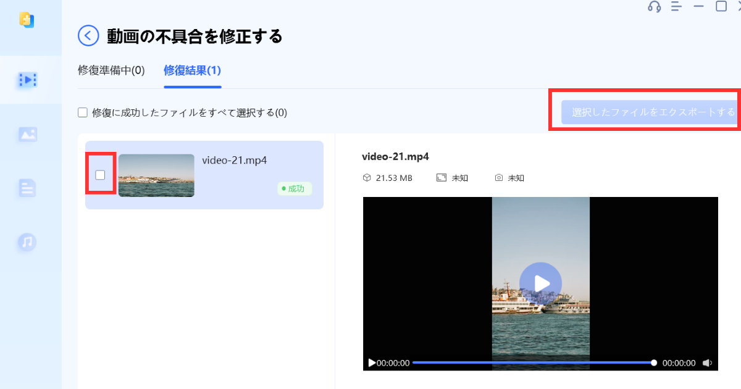741x389 pixels.
Task: Open the video repair section in sidebar
Action: (28, 80)
